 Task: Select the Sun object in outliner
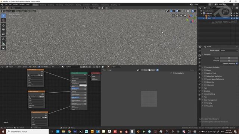tap(209, 18)
